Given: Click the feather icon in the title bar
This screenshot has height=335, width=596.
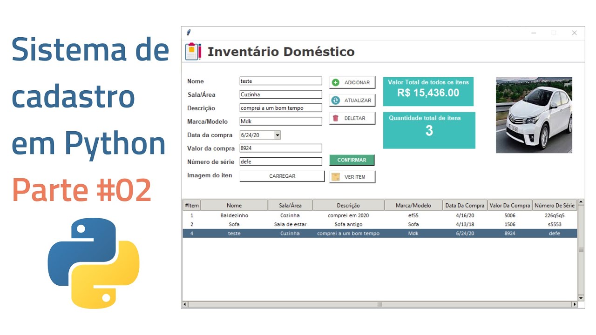Looking at the screenshot, I should pos(188,33).
